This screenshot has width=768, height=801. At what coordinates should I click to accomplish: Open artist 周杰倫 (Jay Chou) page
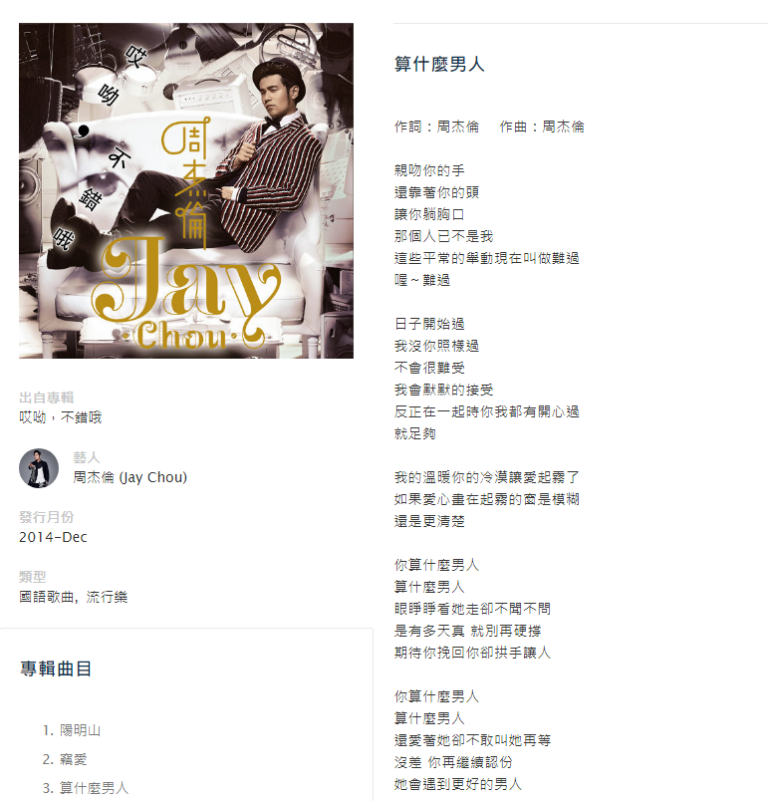click(130, 477)
